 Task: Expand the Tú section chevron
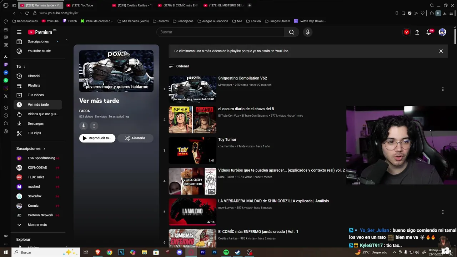coord(24,66)
